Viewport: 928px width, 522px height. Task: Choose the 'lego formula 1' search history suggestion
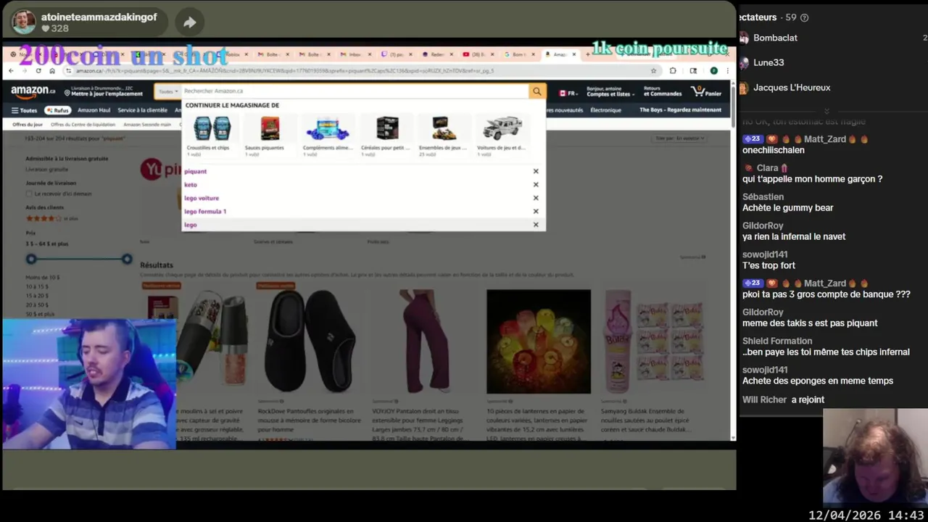(205, 212)
